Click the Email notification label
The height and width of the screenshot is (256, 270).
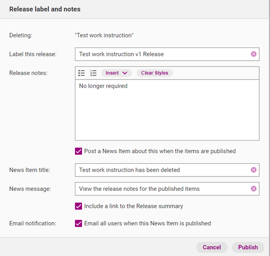33,223
